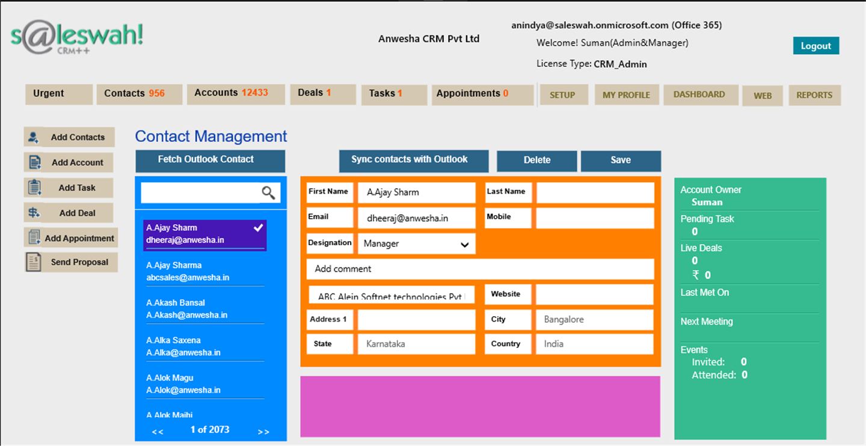Click the Add Contacts person icon

(x=34, y=137)
